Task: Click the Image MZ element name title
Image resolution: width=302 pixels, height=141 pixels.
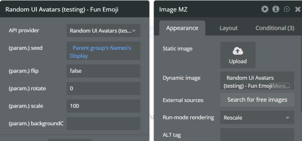Action: 173,10
